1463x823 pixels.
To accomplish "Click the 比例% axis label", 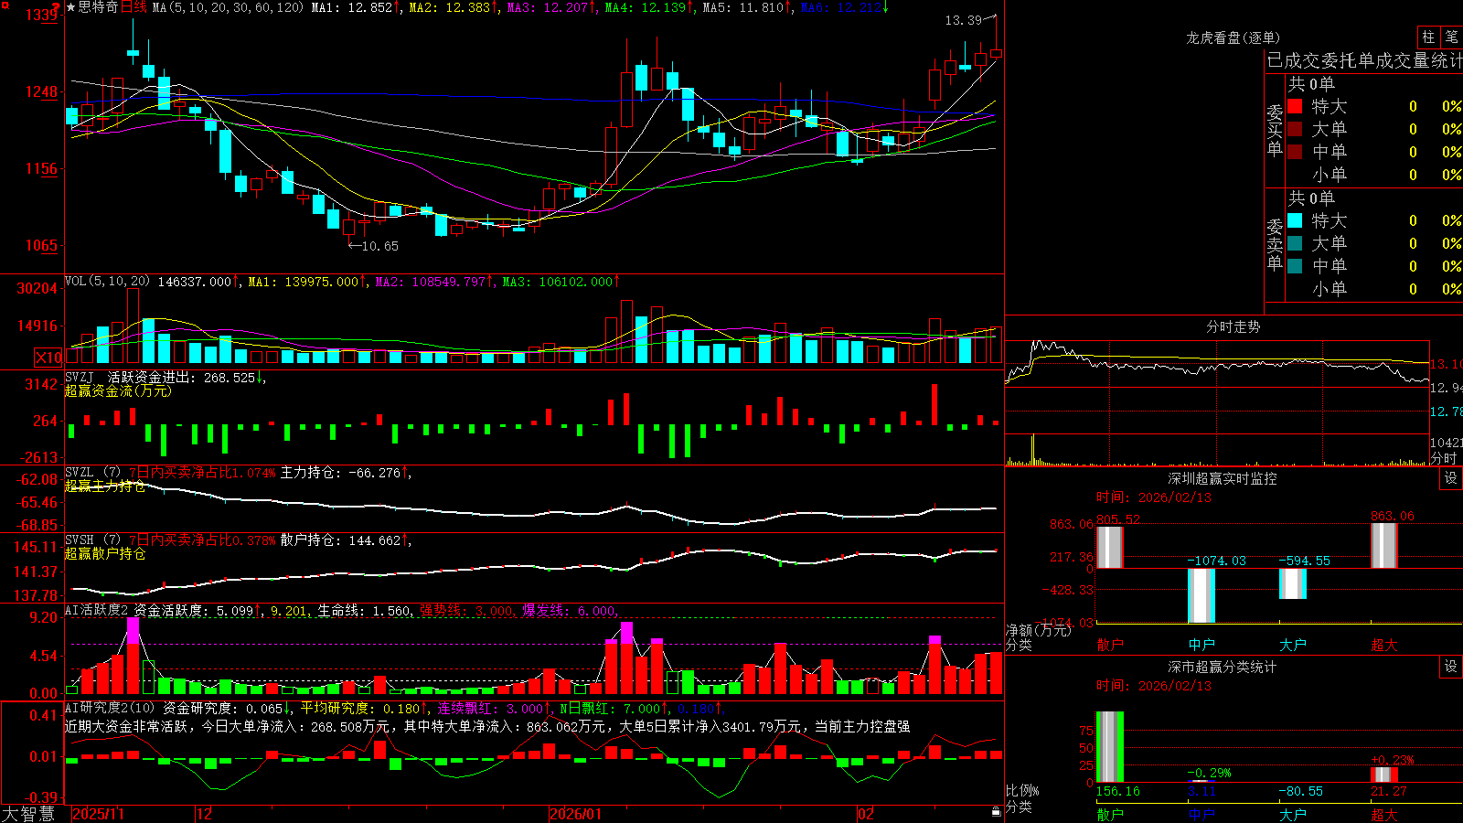I will point(1022,791).
